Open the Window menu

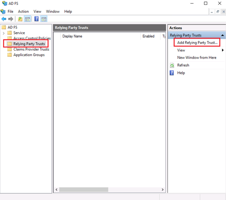click(53, 11)
